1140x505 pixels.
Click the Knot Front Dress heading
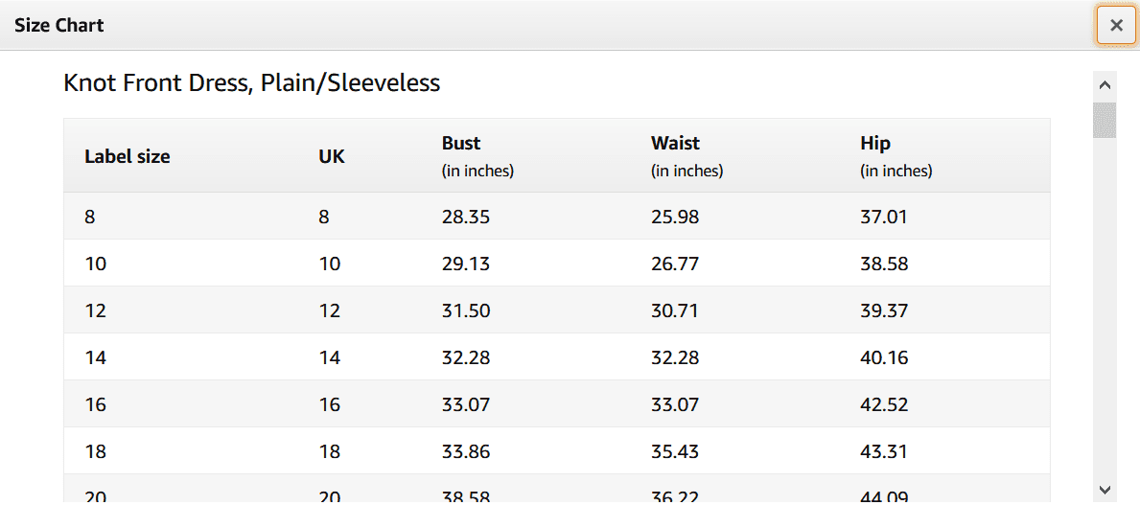tap(251, 83)
